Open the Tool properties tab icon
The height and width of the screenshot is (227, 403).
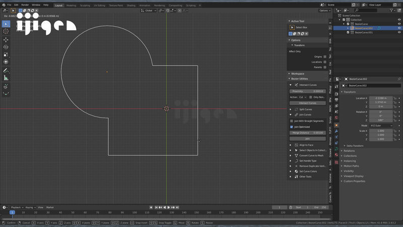[336, 87]
